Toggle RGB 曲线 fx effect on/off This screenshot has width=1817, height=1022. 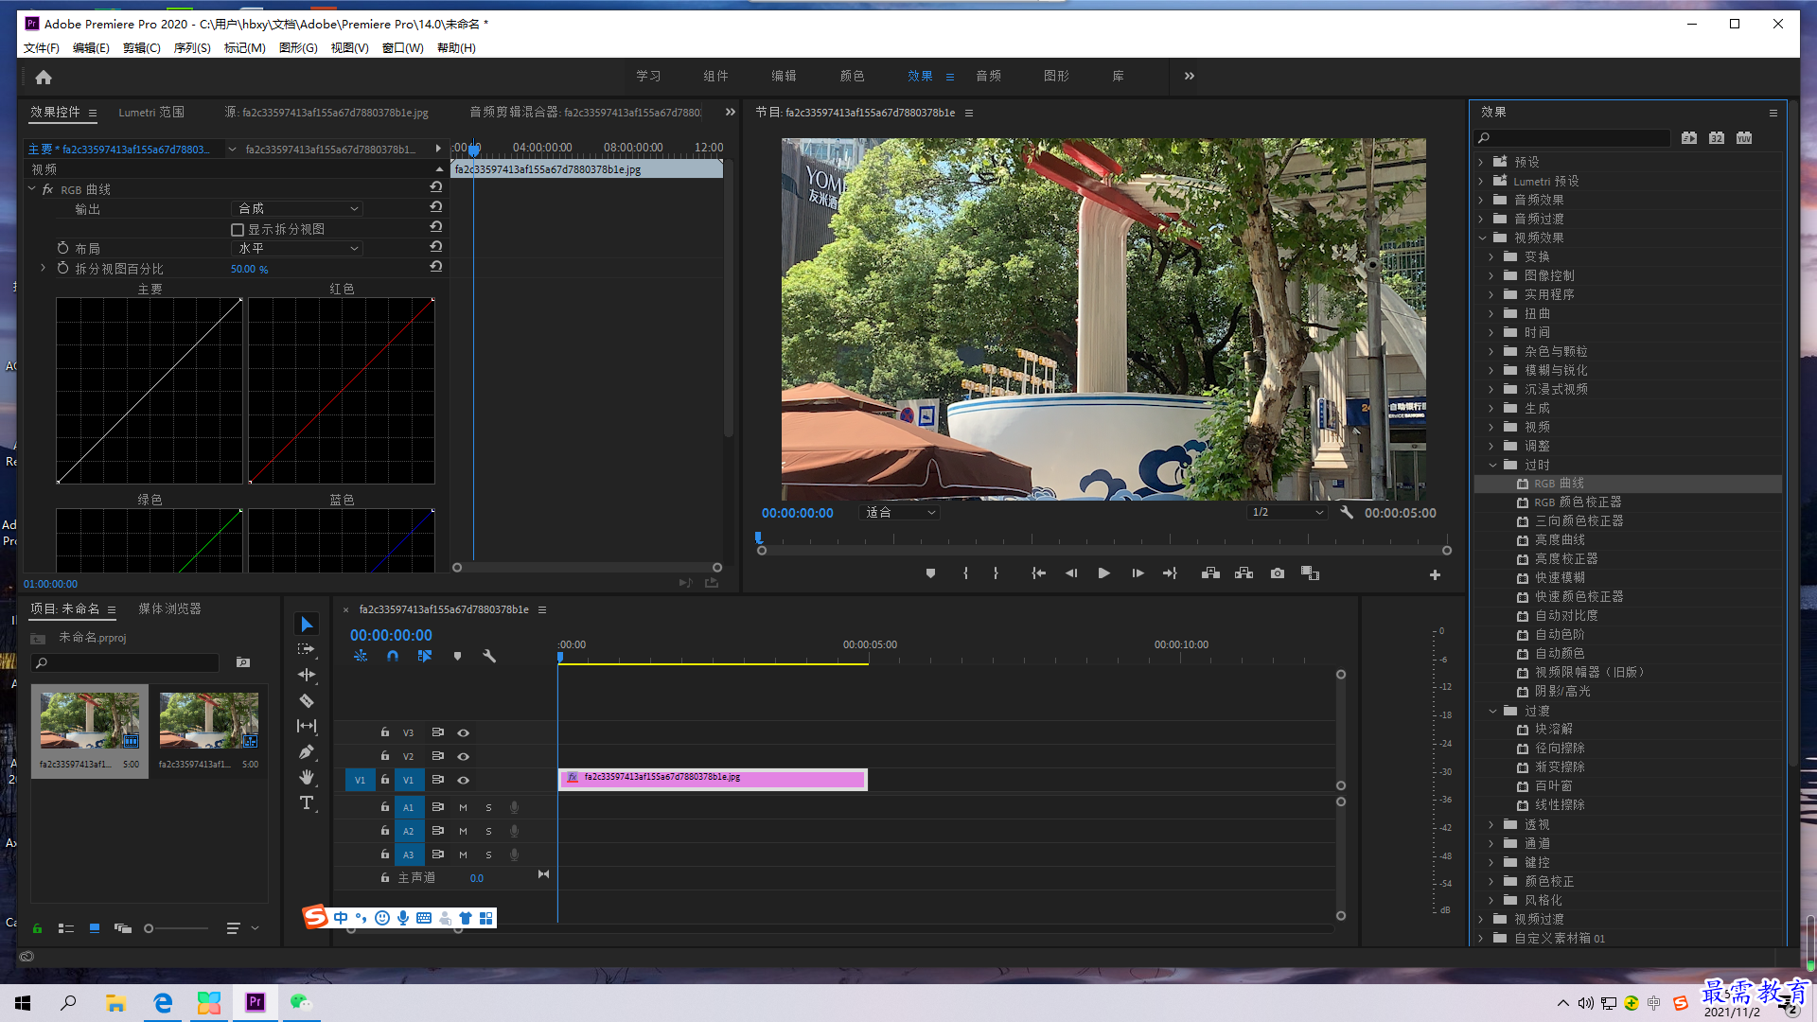click(x=48, y=190)
